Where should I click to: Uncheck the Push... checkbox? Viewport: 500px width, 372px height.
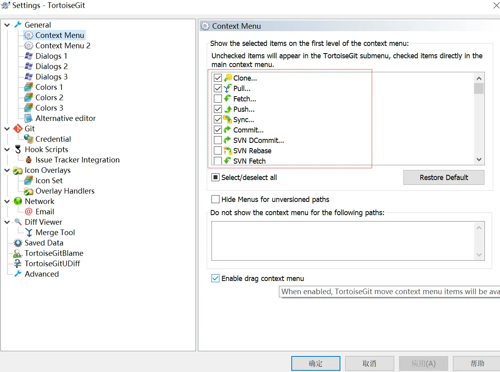(x=218, y=109)
